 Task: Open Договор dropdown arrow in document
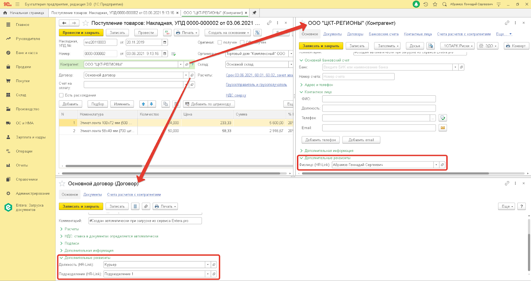point(186,75)
